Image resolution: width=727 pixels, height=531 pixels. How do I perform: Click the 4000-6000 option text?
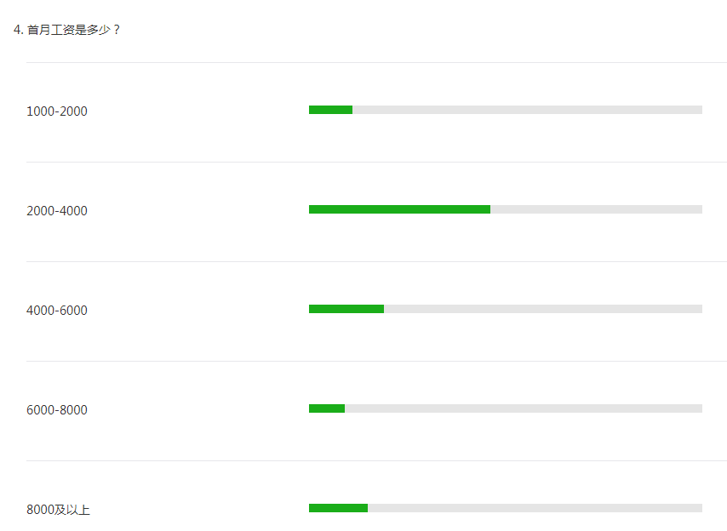coord(56,311)
